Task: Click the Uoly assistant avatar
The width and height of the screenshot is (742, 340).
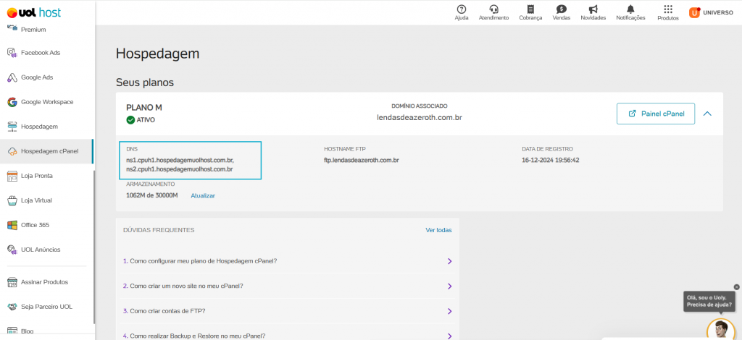Action: pos(721,329)
